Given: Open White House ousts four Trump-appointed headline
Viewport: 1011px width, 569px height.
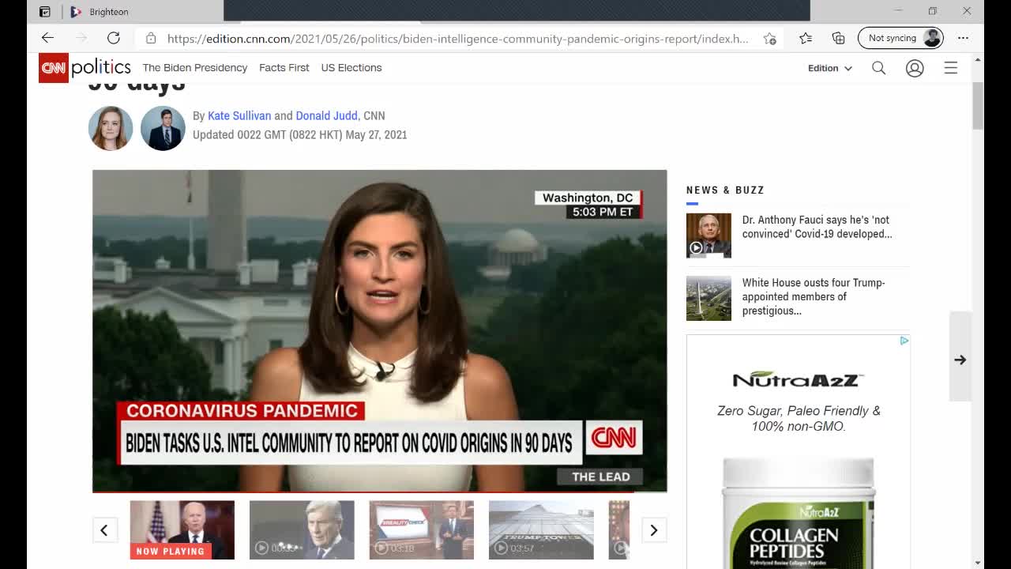Looking at the screenshot, I should point(814,296).
